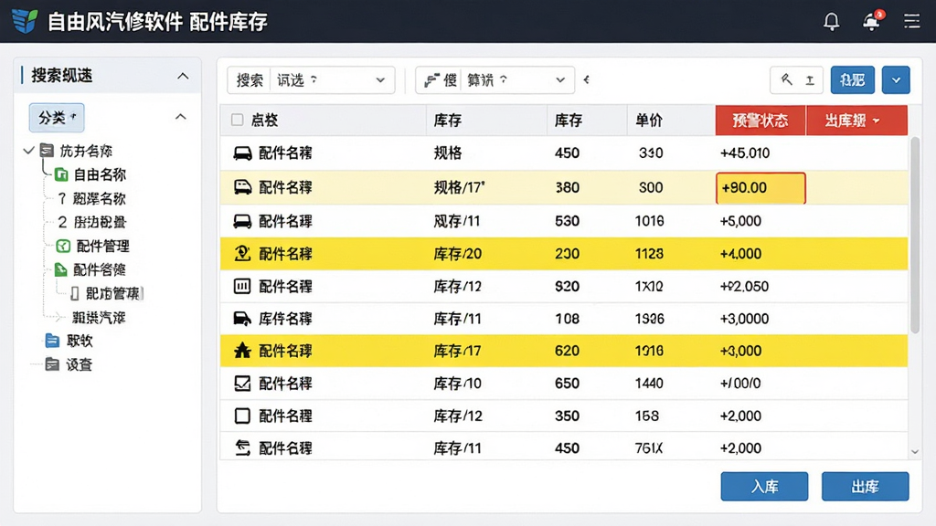Click the 库存/20 spec cell
The width and height of the screenshot is (936, 526).
pyautogui.click(x=457, y=254)
